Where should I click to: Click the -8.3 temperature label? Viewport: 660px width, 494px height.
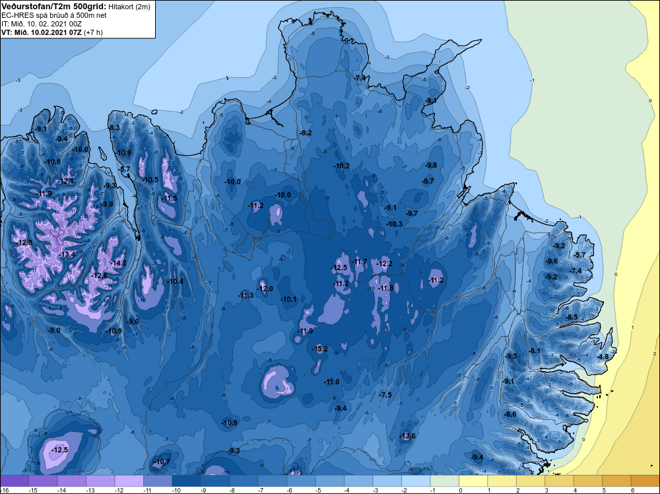pyautogui.click(x=114, y=127)
